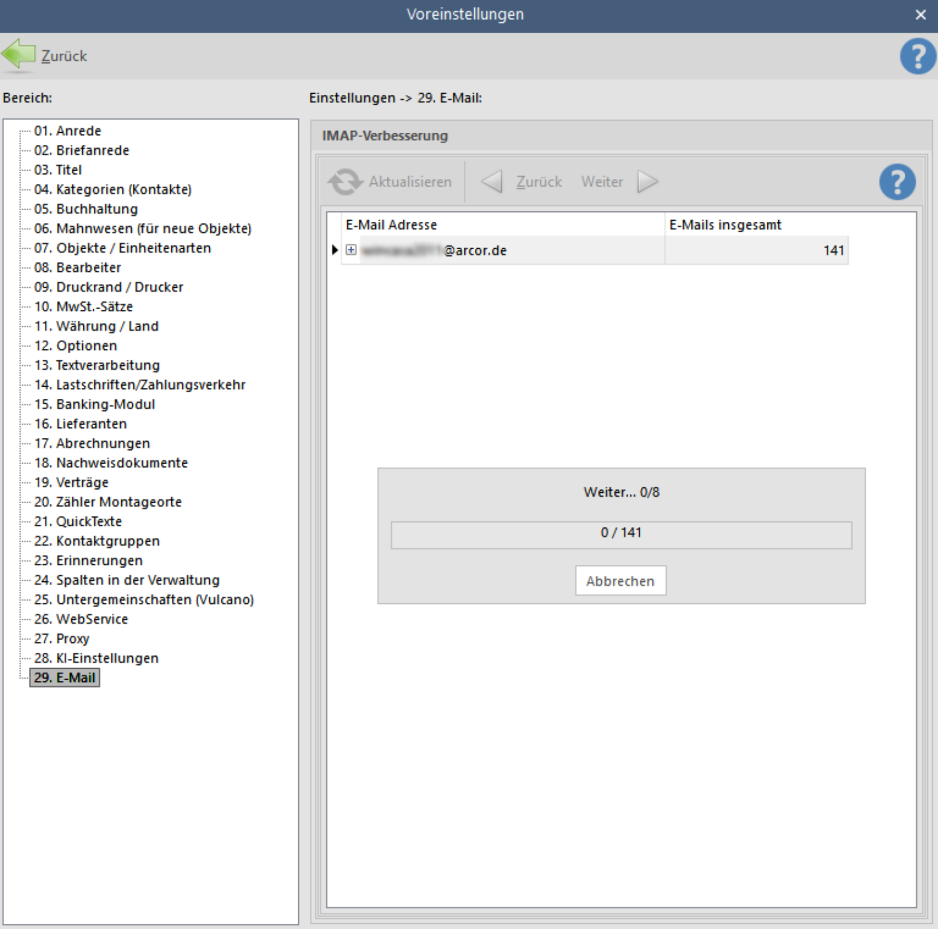Select 05. Buchhaltung
Viewport: 938px width, 929px height.
pyautogui.click(x=86, y=209)
